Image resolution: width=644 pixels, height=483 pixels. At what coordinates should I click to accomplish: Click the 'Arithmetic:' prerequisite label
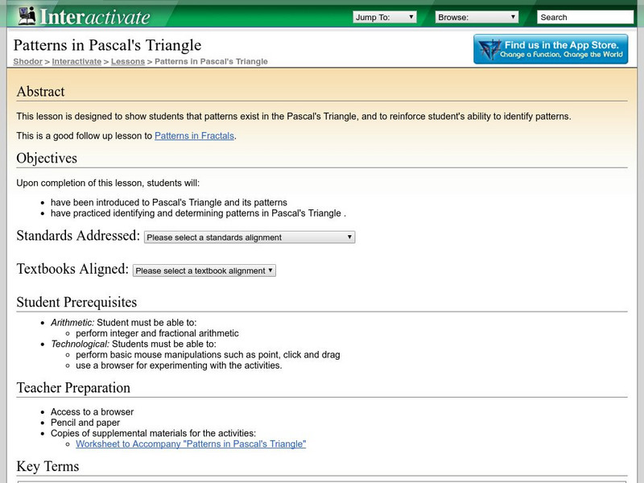click(x=72, y=323)
